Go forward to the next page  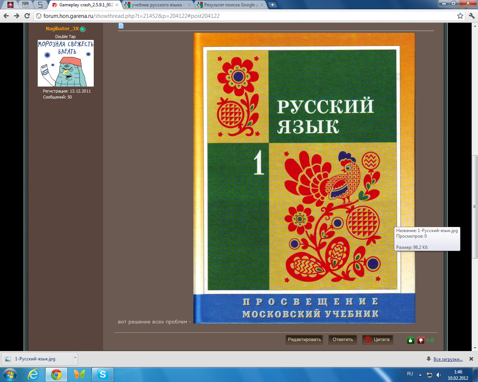coord(17,16)
